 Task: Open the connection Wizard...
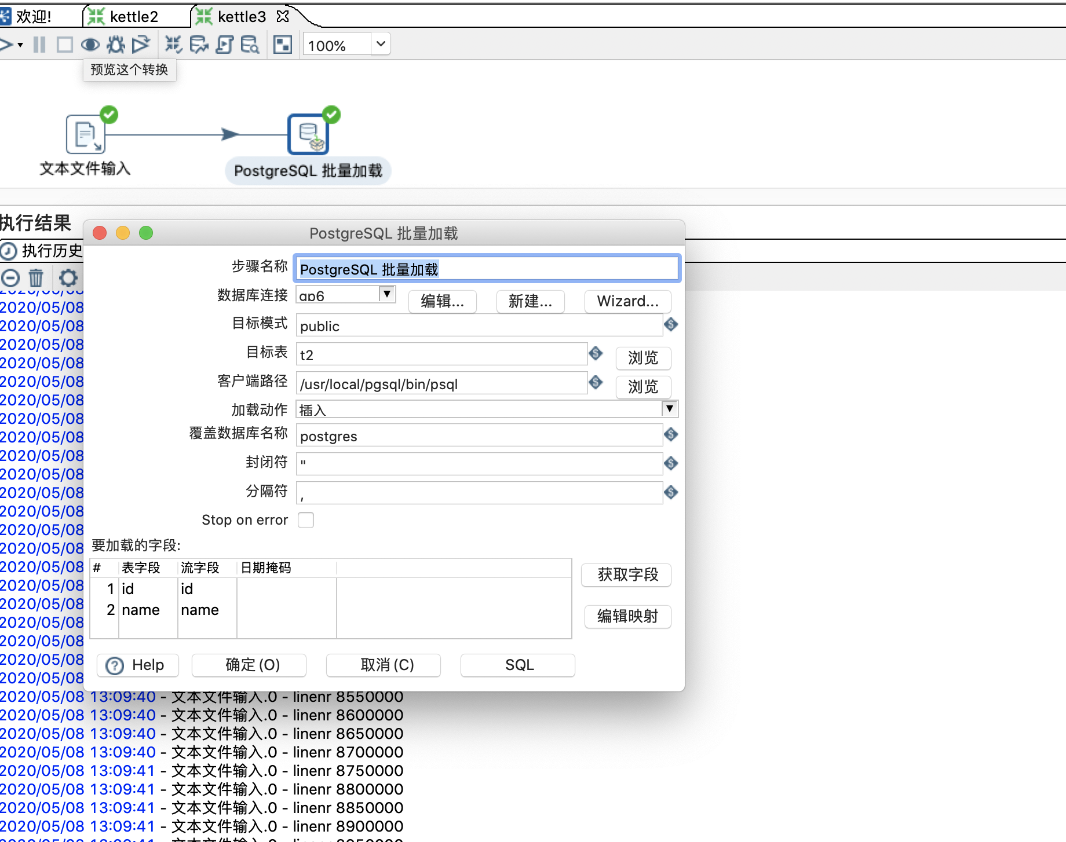(x=627, y=301)
